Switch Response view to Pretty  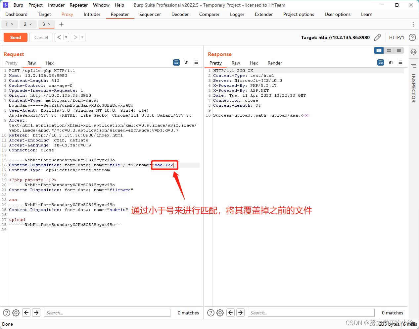tap(216, 63)
